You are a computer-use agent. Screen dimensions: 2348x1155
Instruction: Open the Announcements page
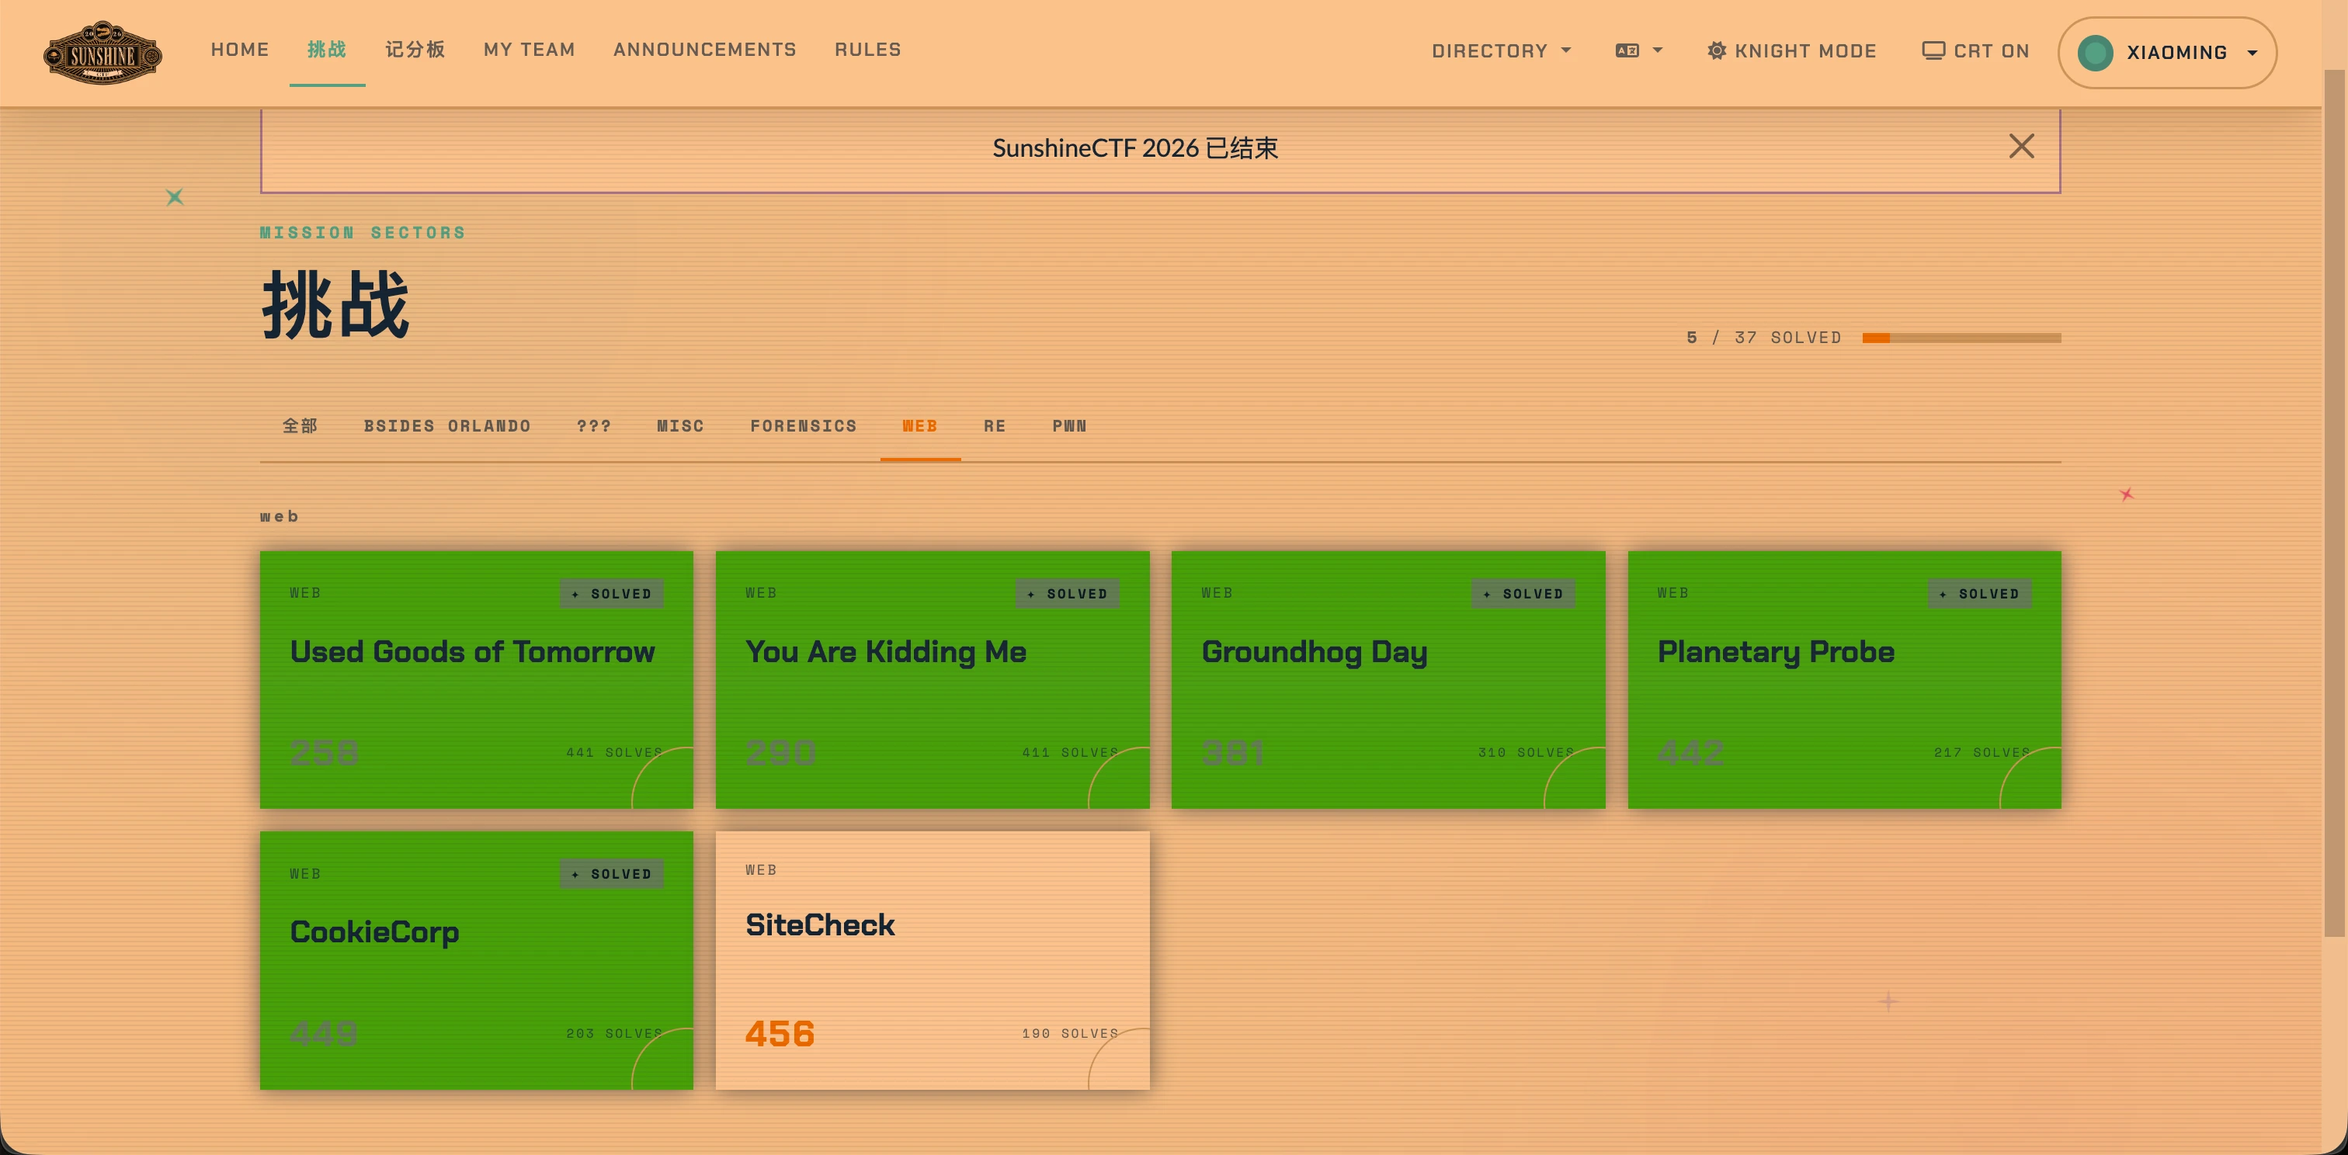[x=704, y=49]
